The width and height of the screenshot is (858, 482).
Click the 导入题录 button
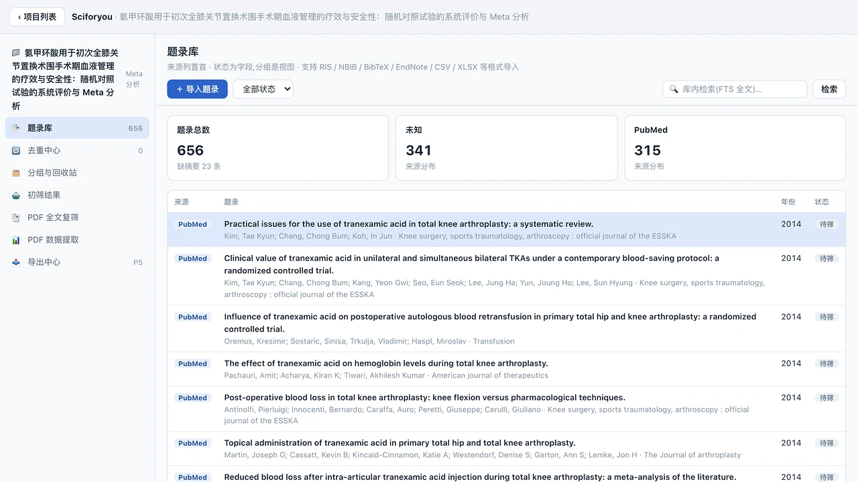197,89
